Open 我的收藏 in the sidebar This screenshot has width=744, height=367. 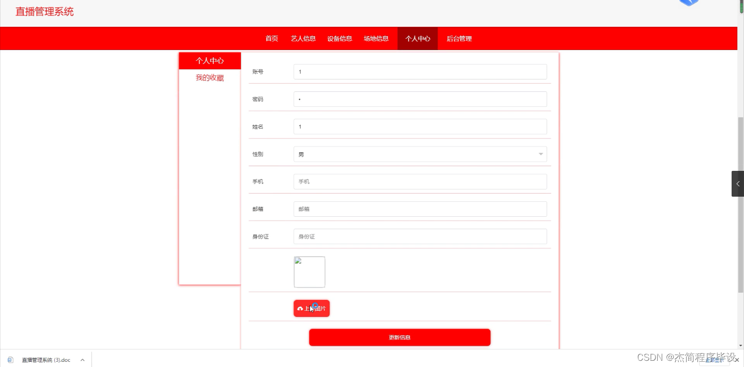[x=209, y=77]
